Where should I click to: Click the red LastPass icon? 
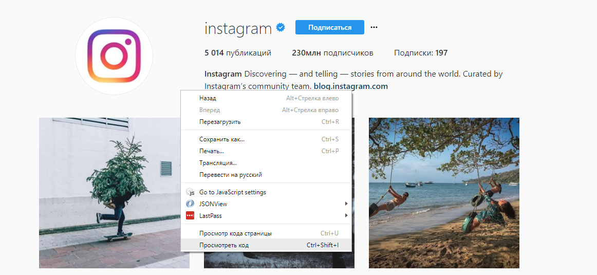190,215
